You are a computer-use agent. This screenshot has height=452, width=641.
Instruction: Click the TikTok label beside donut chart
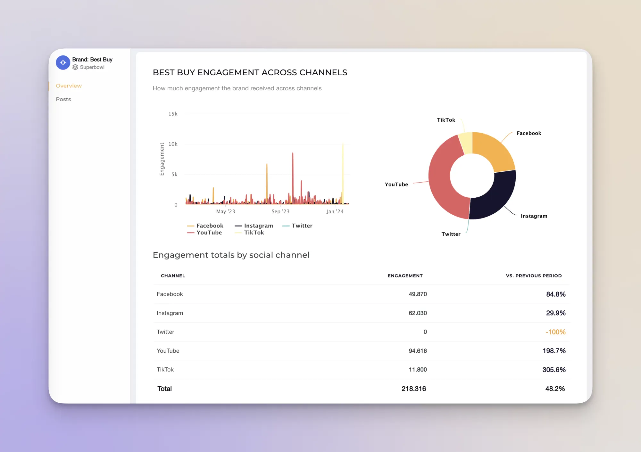(x=446, y=120)
